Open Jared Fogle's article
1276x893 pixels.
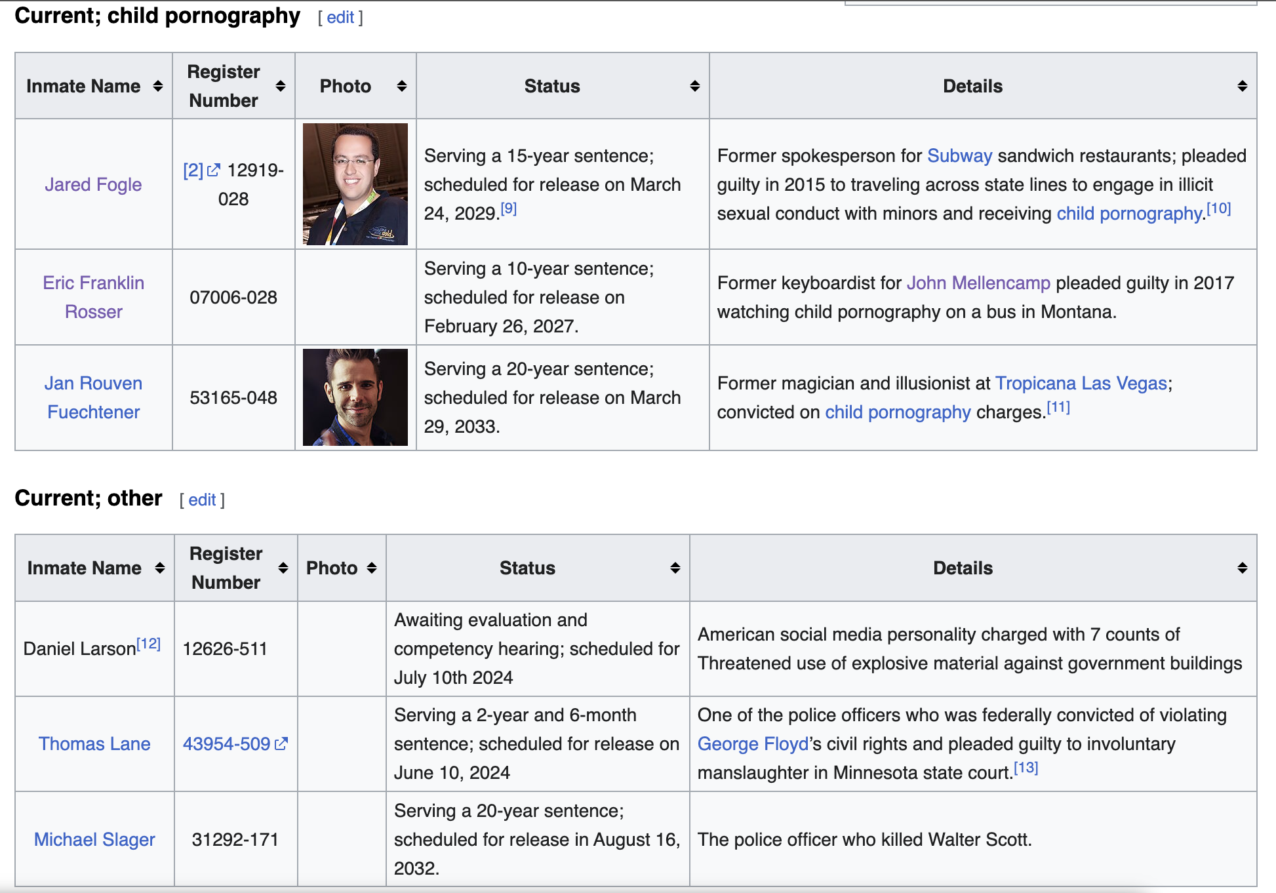[93, 184]
